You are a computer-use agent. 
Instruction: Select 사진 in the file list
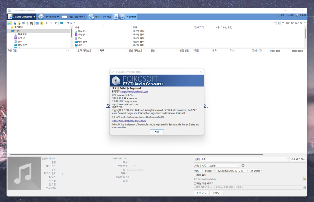[x=80, y=45]
